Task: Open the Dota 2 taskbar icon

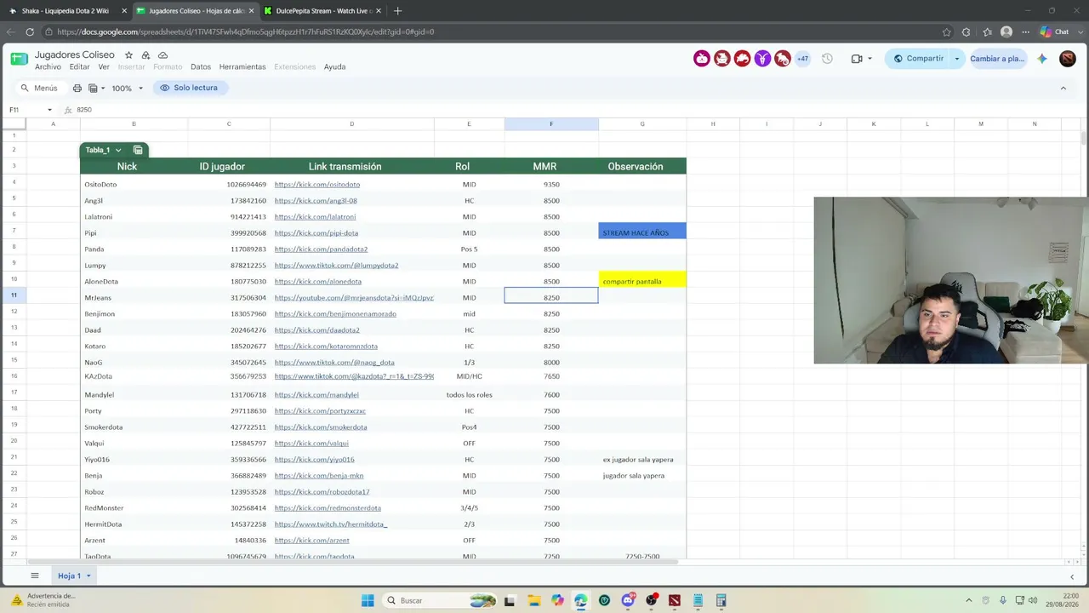Action: tap(675, 600)
